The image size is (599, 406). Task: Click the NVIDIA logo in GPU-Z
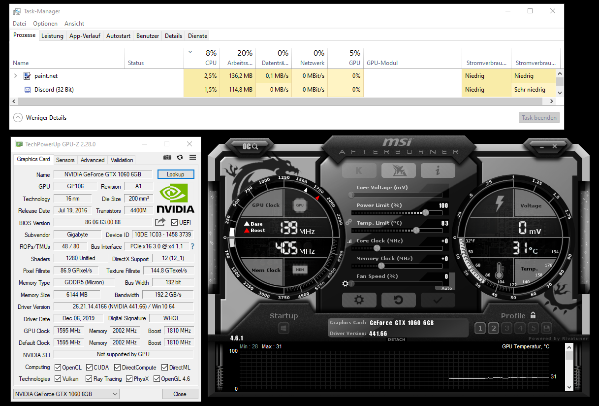177,198
